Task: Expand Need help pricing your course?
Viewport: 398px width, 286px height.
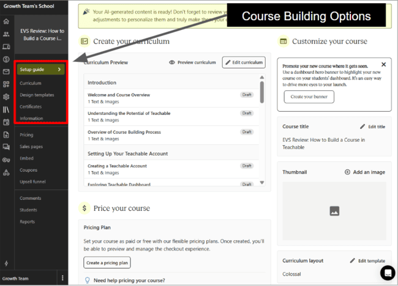Action: pos(129,280)
